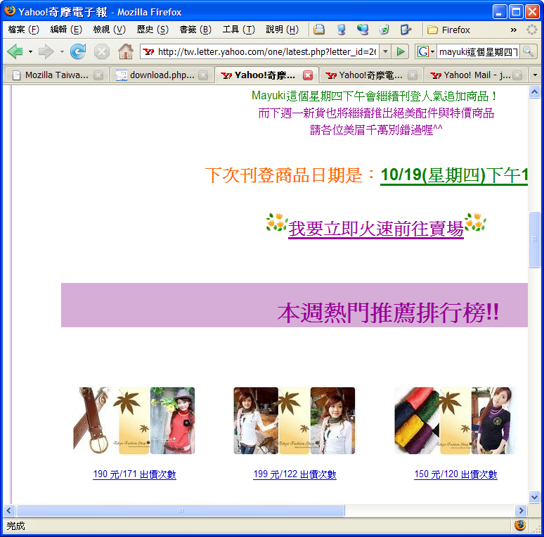Click the network globe computers toolbar icon
The width and height of the screenshot is (544, 537).
[x=363, y=30]
